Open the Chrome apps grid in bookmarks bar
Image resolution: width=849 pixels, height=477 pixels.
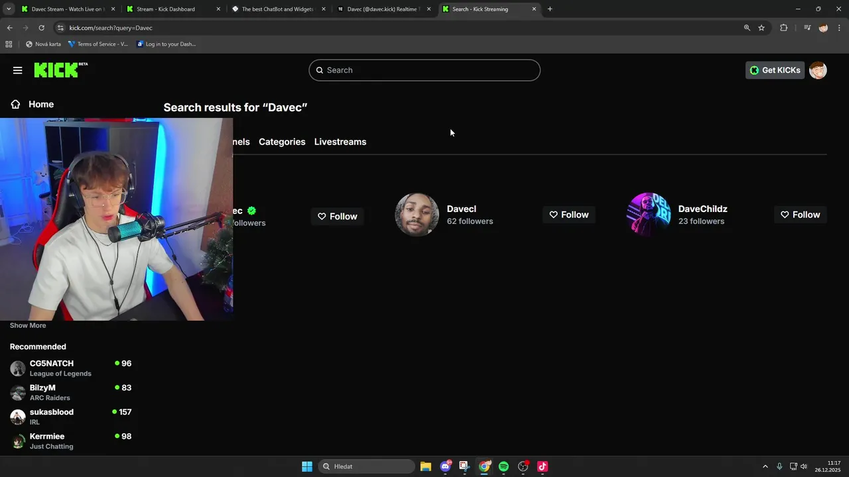[x=9, y=44]
